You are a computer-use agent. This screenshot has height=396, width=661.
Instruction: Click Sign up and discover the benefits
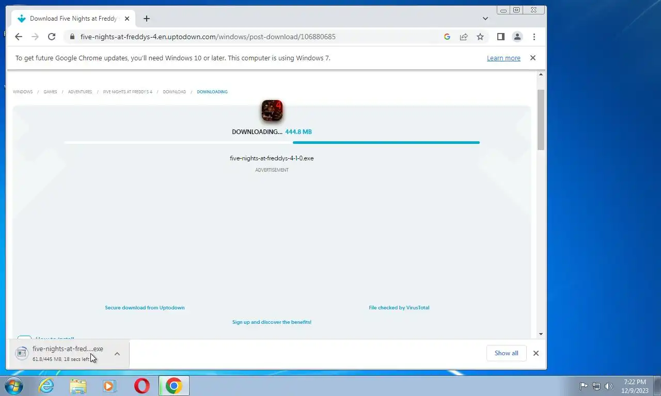[272, 322]
